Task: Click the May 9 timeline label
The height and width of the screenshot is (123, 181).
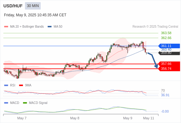Action: pos(128,118)
